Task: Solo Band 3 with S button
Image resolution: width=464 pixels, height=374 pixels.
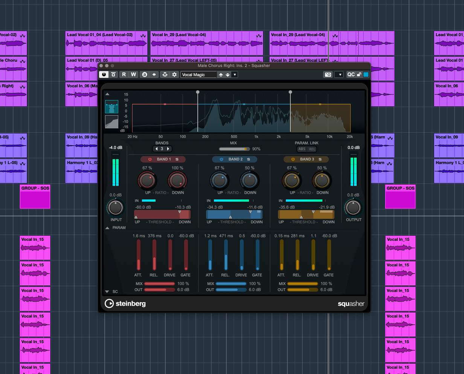Action: tap(320, 159)
